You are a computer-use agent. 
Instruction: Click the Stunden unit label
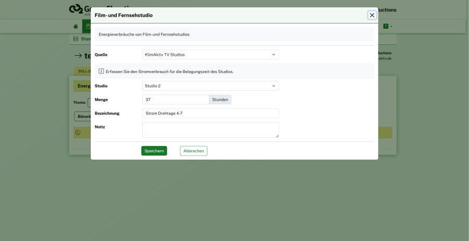(x=220, y=100)
